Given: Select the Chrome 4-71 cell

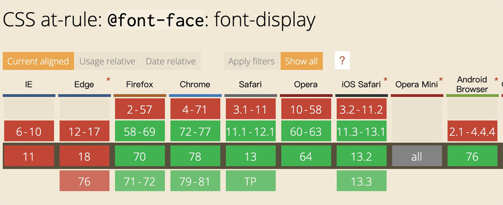Looking at the screenshot, I should pos(195,109).
